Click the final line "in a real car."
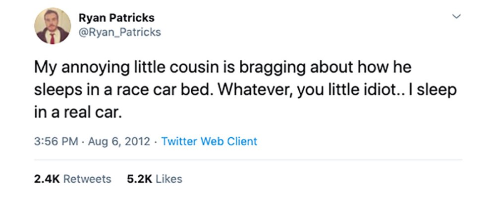495x197 pixels. point(78,113)
